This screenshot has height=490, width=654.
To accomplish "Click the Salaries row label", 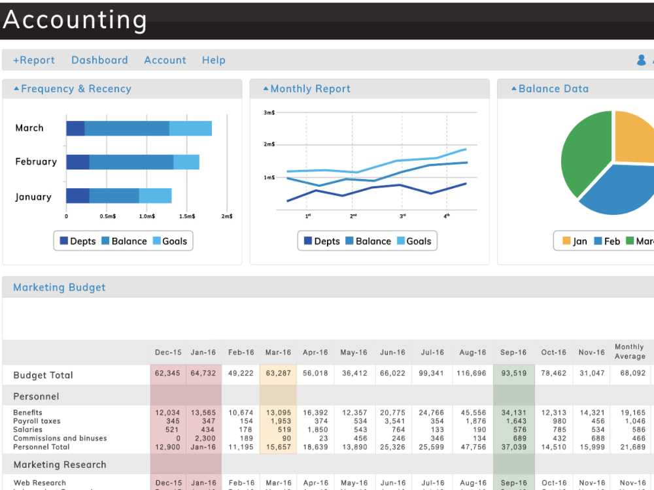I will pyautogui.click(x=27, y=430).
